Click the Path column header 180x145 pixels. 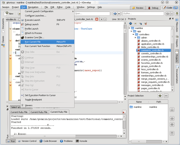[x=159, y=102]
